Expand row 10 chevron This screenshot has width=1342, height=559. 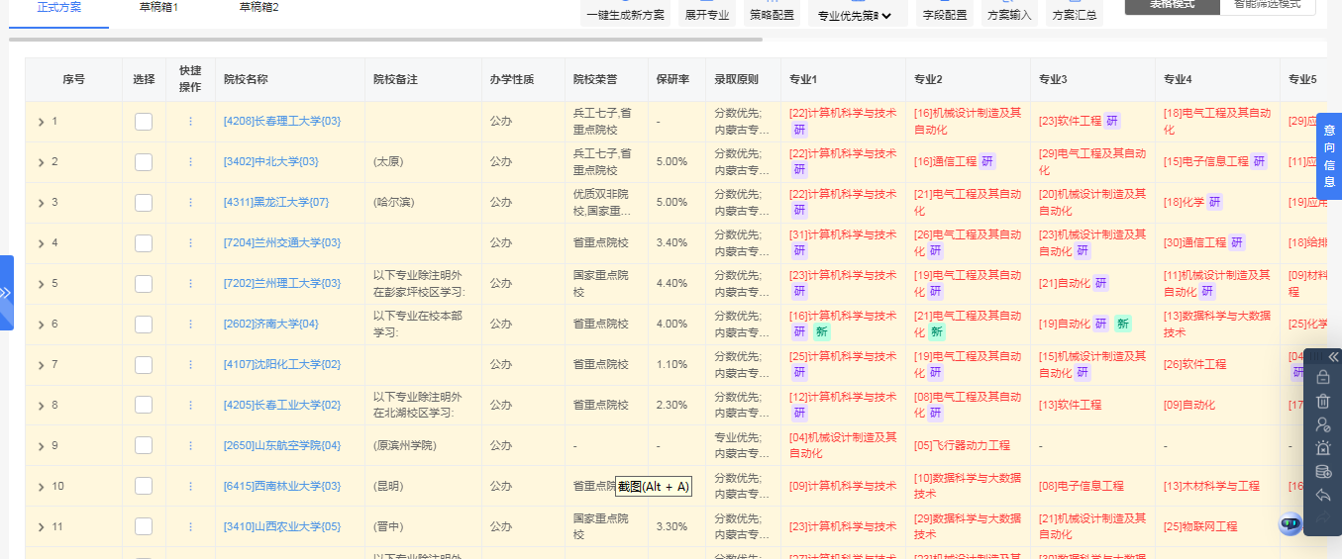tap(41, 487)
